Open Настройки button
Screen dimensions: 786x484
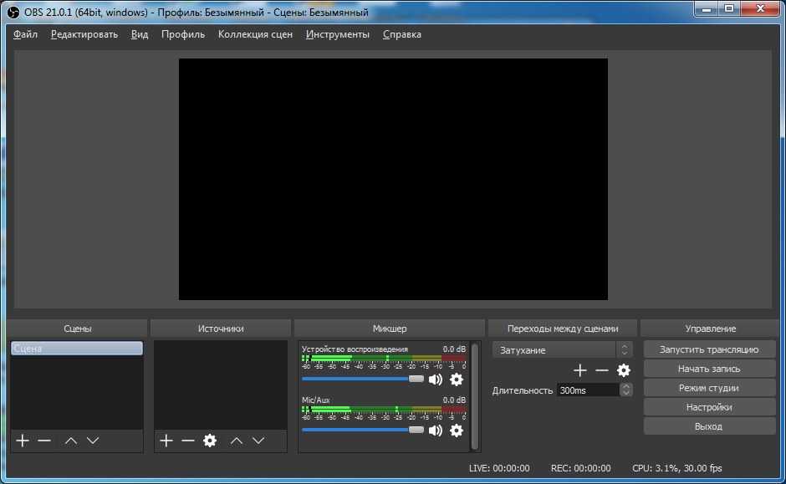709,407
